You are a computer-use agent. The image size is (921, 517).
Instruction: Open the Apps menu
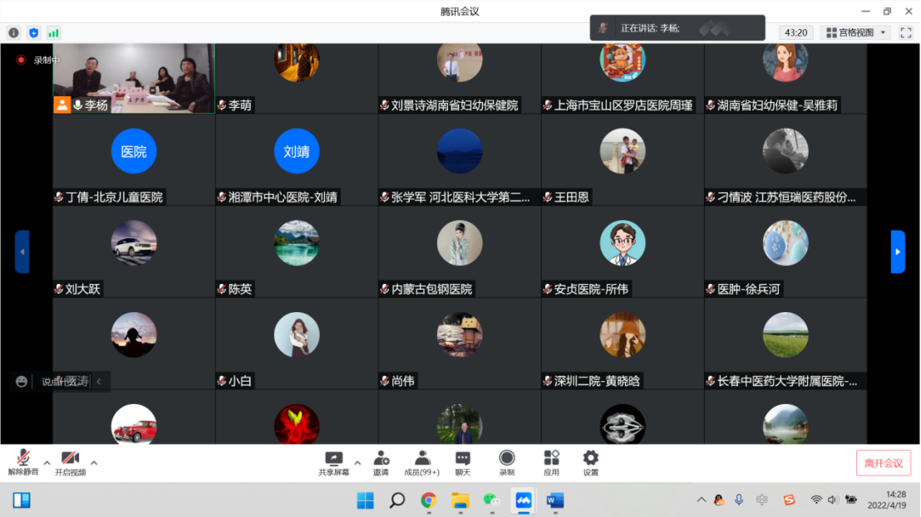tap(551, 462)
